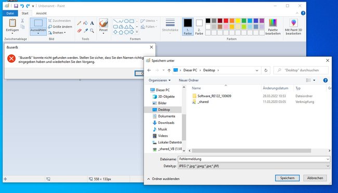Select the text tool A
The image size is (338, 193).
click(x=92, y=23)
